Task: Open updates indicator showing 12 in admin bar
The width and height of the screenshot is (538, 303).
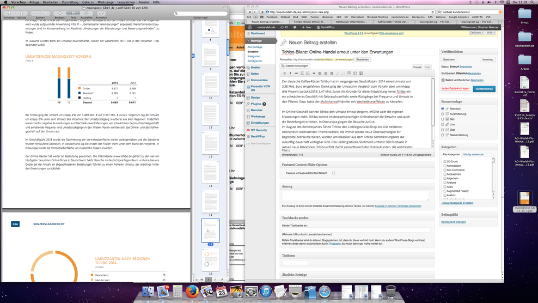Action: point(284,27)
